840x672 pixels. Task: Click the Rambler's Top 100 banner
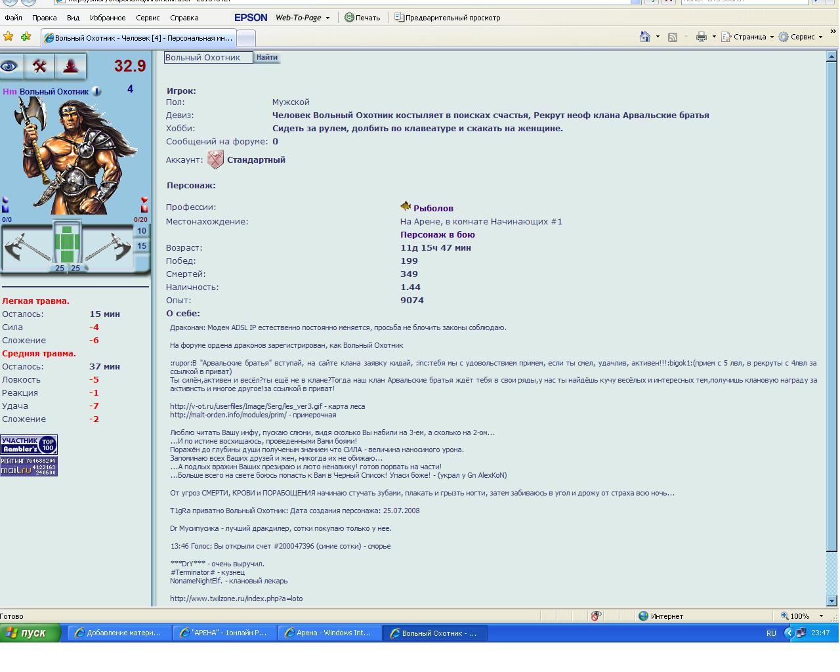[x=29, y=444]
